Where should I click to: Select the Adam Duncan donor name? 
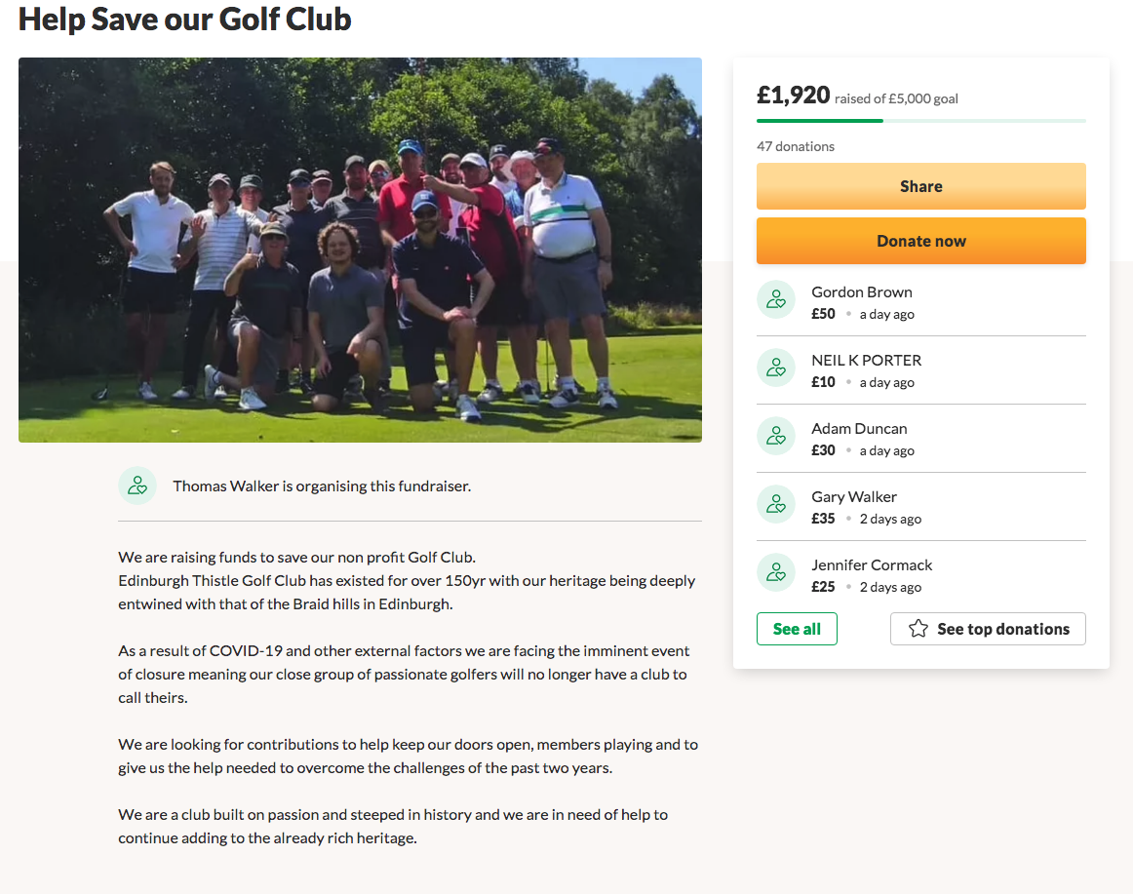(859, 428)
